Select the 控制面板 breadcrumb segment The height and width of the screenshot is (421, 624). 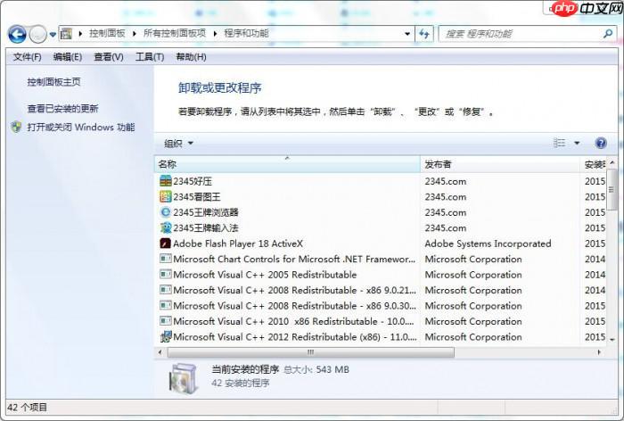(x=107, y=34)
